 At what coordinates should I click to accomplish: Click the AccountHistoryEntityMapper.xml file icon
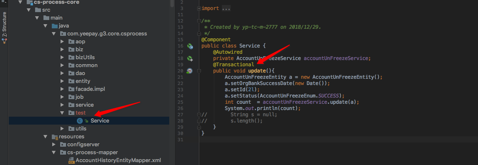click(x=71, y=160)
